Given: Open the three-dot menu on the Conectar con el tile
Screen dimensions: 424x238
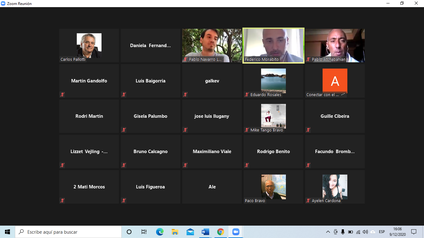Looking at the screenshot, I should pyautogui.click(x=343, y=95).
